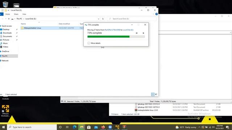This screenshot has width=232, height=130.
Task: Open the notification center icon
Action: click(227, 127)
